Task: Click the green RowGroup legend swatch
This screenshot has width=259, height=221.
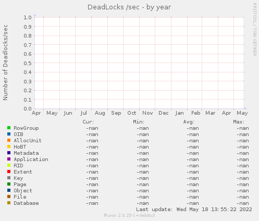Action: [x=9, y=128]
